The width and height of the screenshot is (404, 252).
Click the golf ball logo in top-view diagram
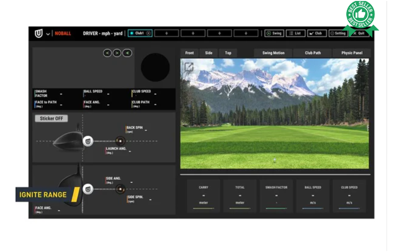(88, 189)
